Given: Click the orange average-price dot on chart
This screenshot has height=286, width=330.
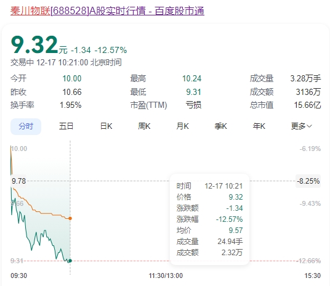Looking at the screenshot, I should click(x=70, y=218).
